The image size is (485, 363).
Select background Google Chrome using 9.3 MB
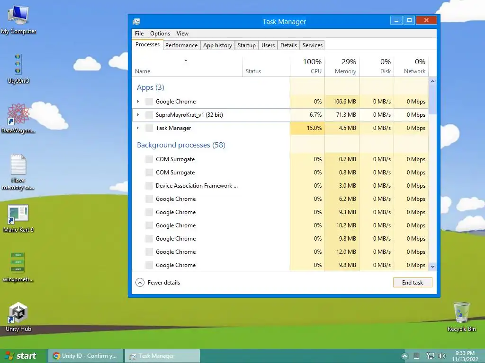pyautogui.click(x=280, y=212)
